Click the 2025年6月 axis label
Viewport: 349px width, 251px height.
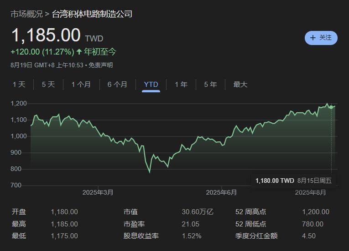point(221,192)
